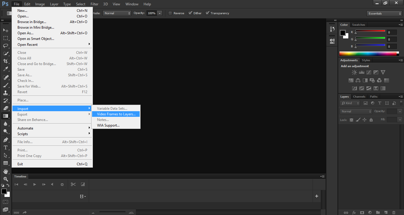Pick the Brush tool
This screenshot has height=215, width=404.
6,85
